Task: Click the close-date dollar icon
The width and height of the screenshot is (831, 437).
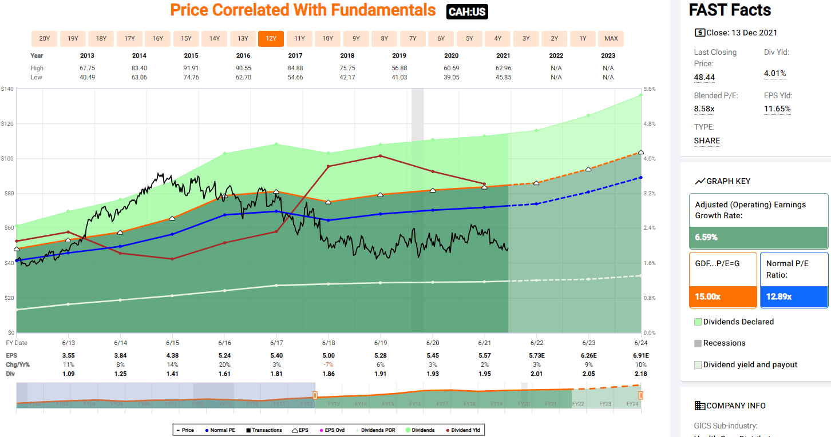Action: click(699, 33)
